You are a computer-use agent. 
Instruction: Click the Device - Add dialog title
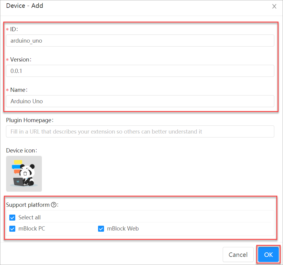click(25, 6)
